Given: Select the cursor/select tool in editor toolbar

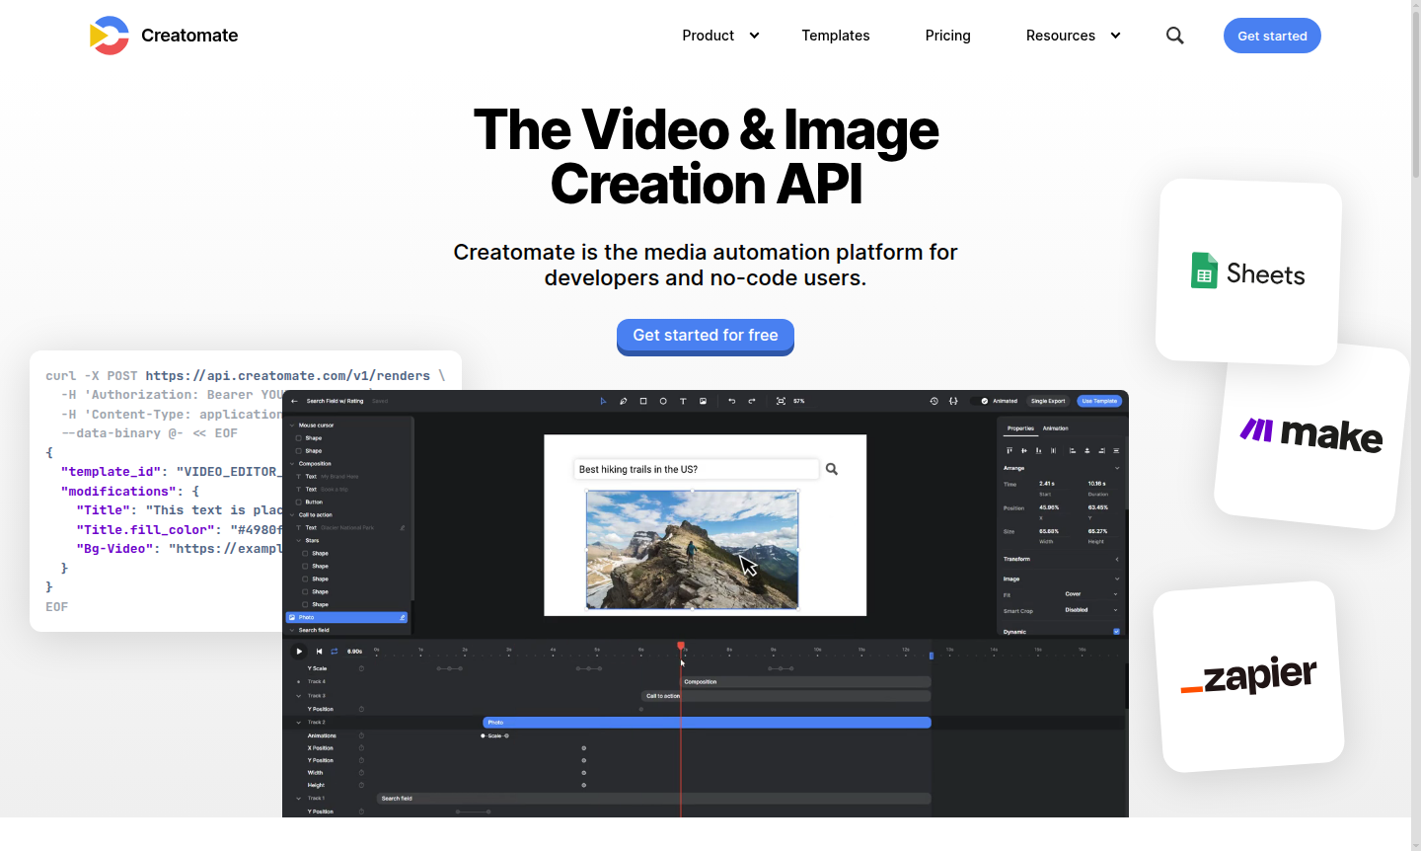Looking at the screenshot, I should click(x=604, y=401).
